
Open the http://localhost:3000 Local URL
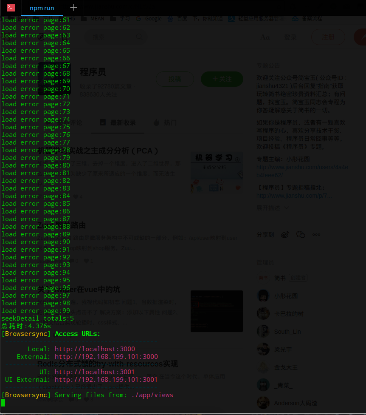click(x=95, y=349)
